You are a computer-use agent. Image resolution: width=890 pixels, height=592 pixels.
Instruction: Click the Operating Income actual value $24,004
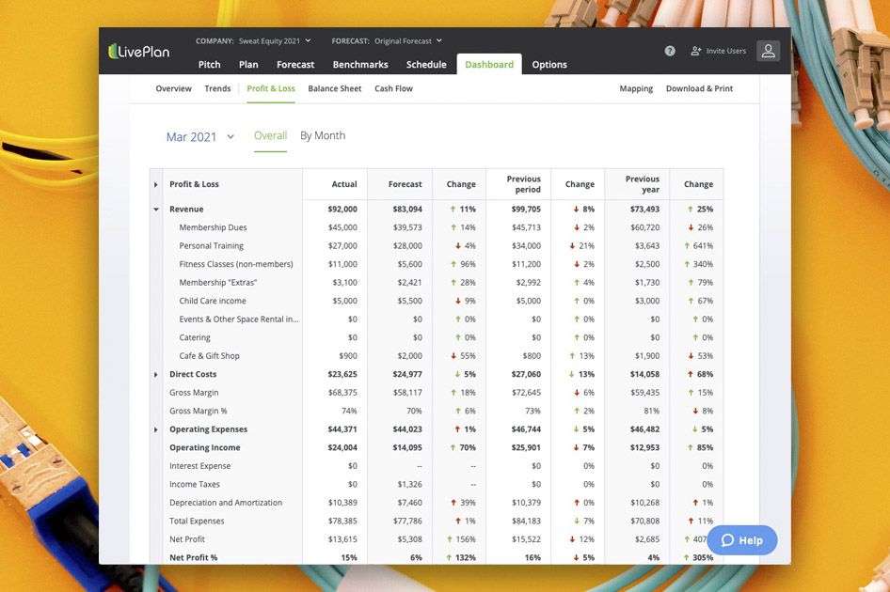pos(342,447)
